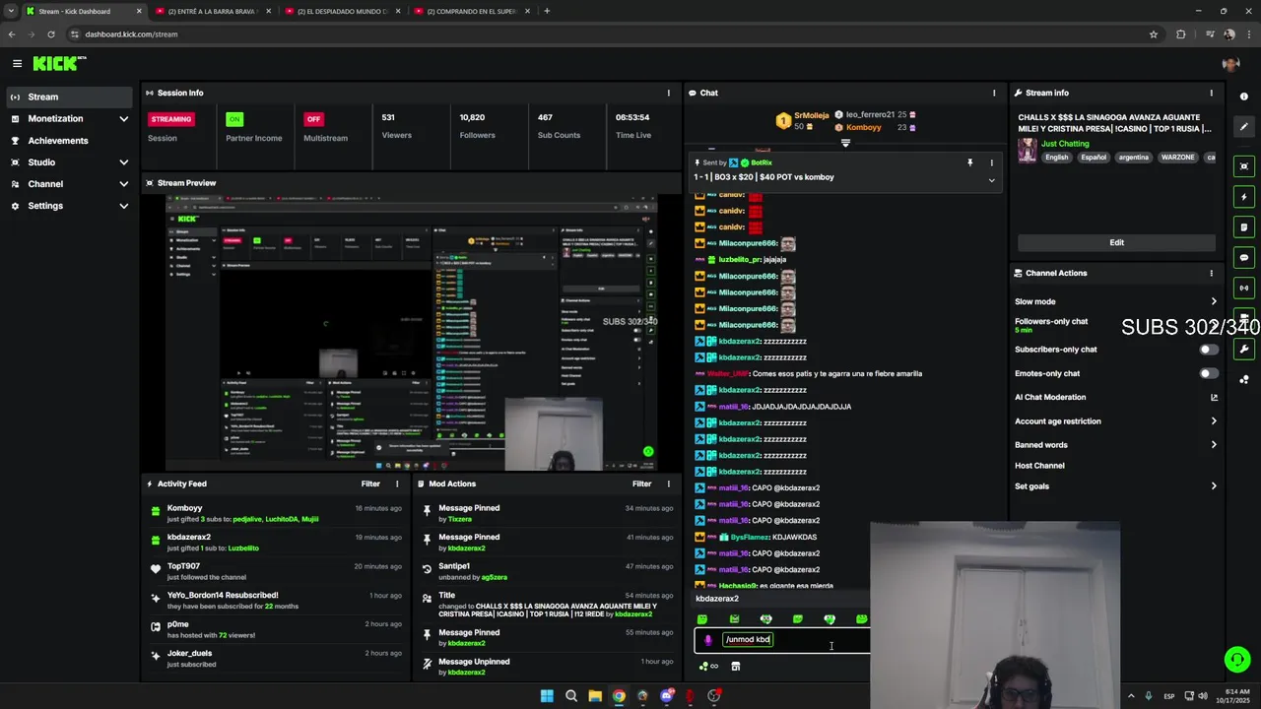Open the channel points icon below chat input
The height and width of the screenshot is (709, 1261).
tap(708, 667)
